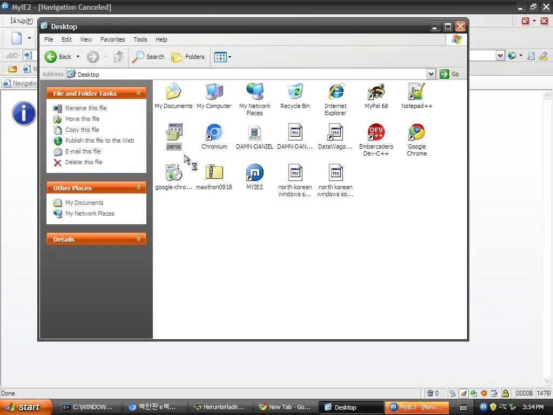Select the DAMN-DAN... script file icon

(x=295, y=137)
